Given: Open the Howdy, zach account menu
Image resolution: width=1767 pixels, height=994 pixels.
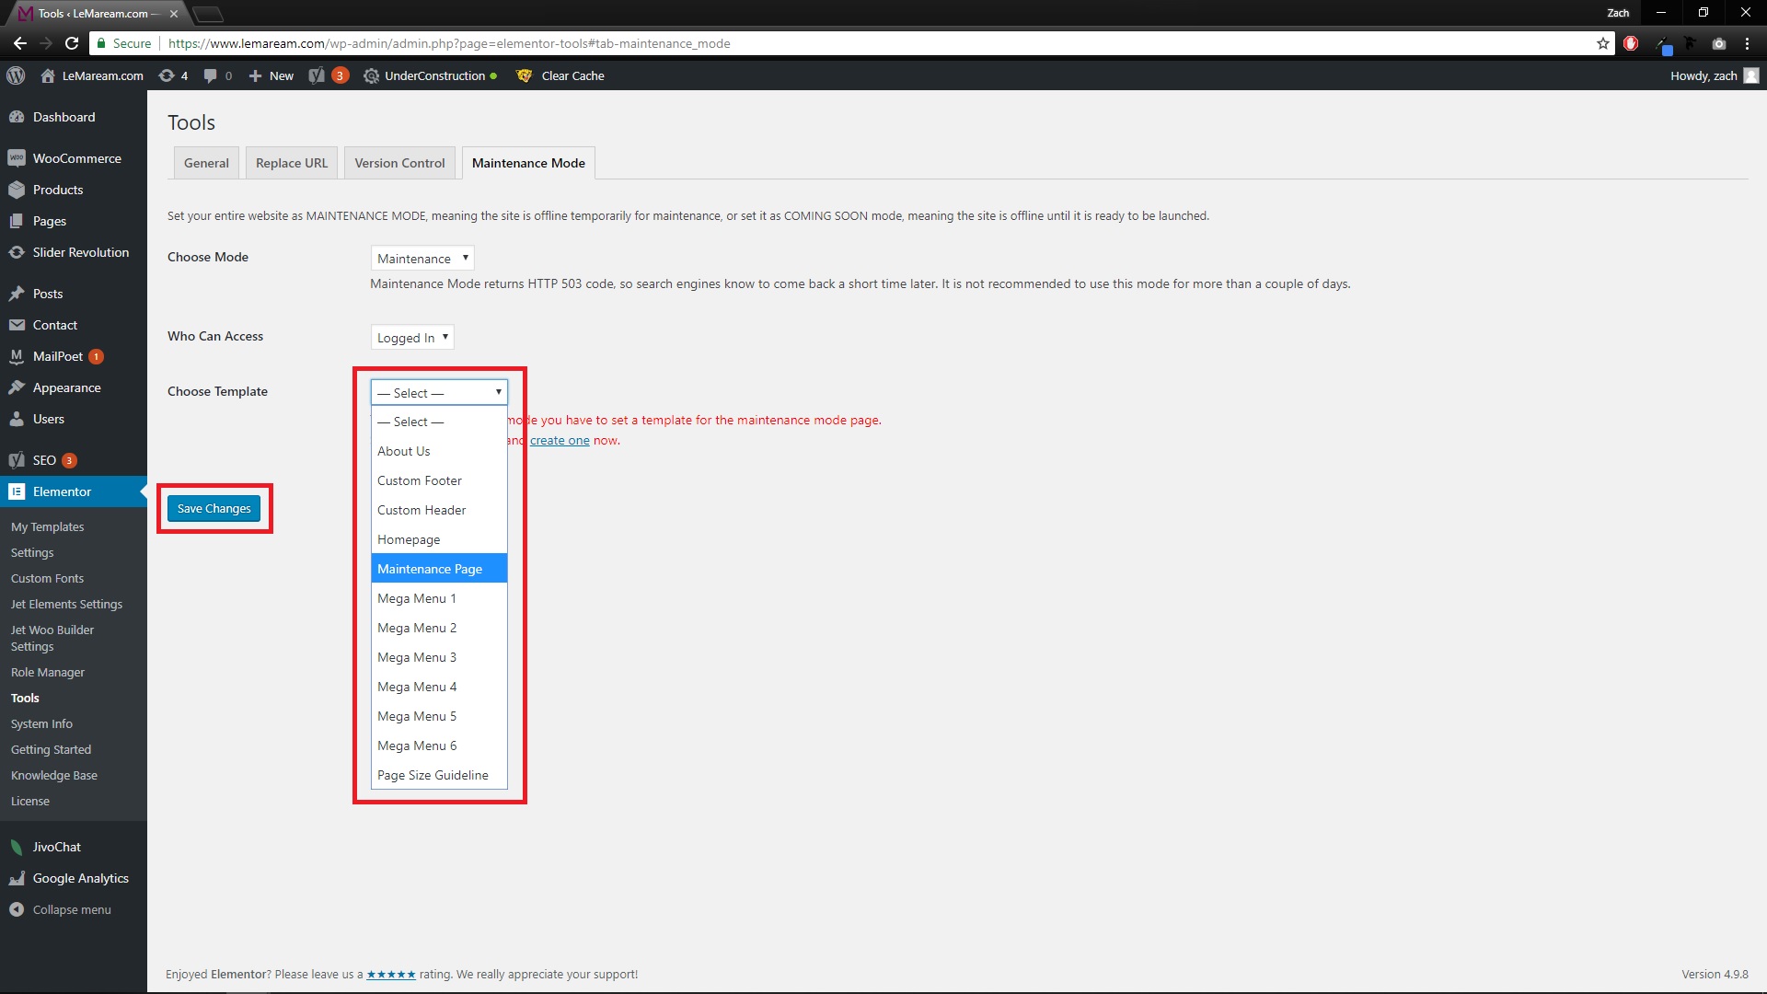Looking at the screenshot, I should tap(1714, 75).
